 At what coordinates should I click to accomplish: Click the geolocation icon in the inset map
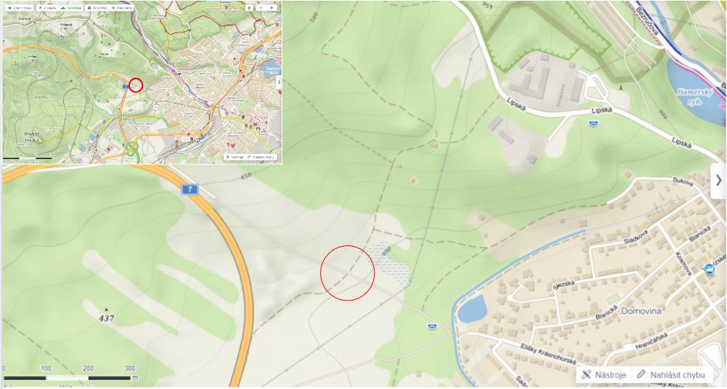click(249, 8)
